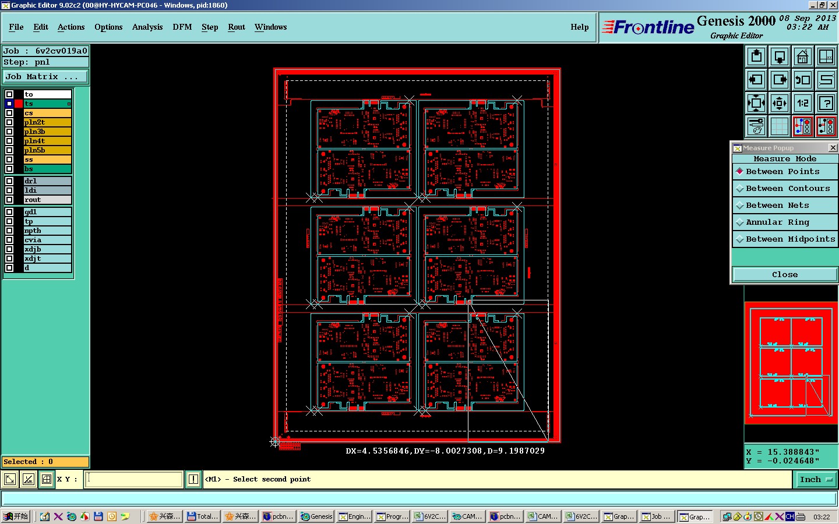Open the File menu
Viewport: 839px width, 524px height.
click(16, 27)
